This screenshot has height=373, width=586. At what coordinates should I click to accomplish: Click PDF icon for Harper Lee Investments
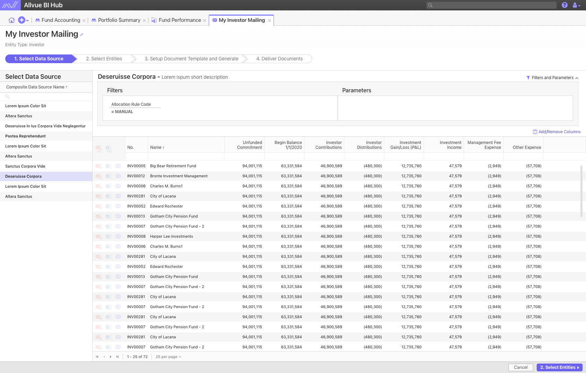[99, 237]
